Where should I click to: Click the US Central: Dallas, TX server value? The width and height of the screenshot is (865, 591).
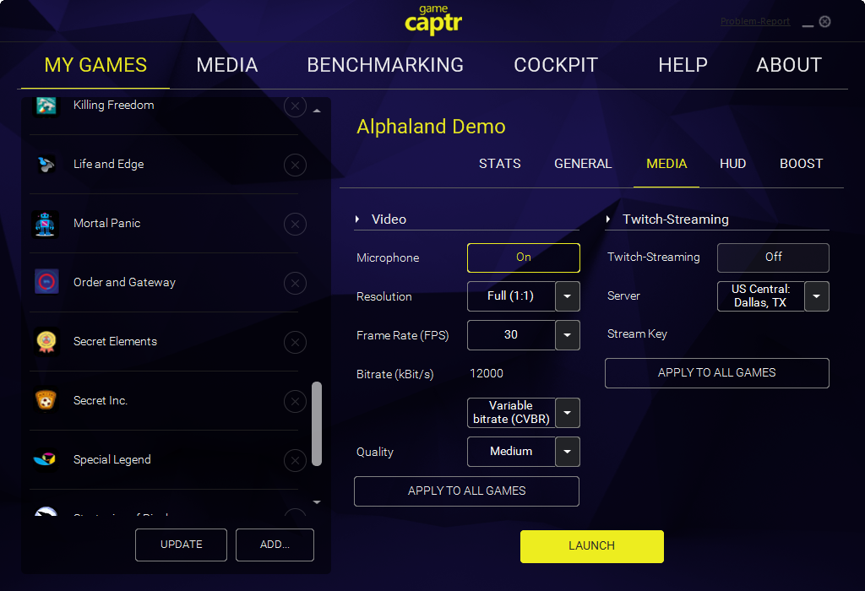pyautogui.click(x=760, y=296)
